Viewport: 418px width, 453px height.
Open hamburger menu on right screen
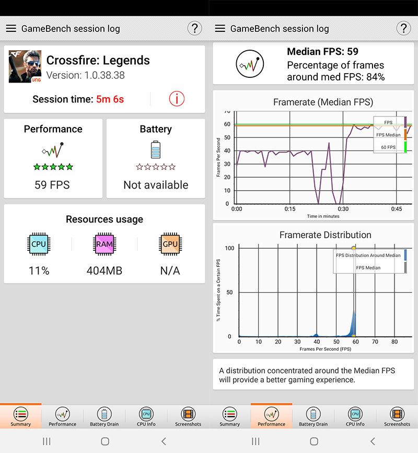tap(220, 28)
